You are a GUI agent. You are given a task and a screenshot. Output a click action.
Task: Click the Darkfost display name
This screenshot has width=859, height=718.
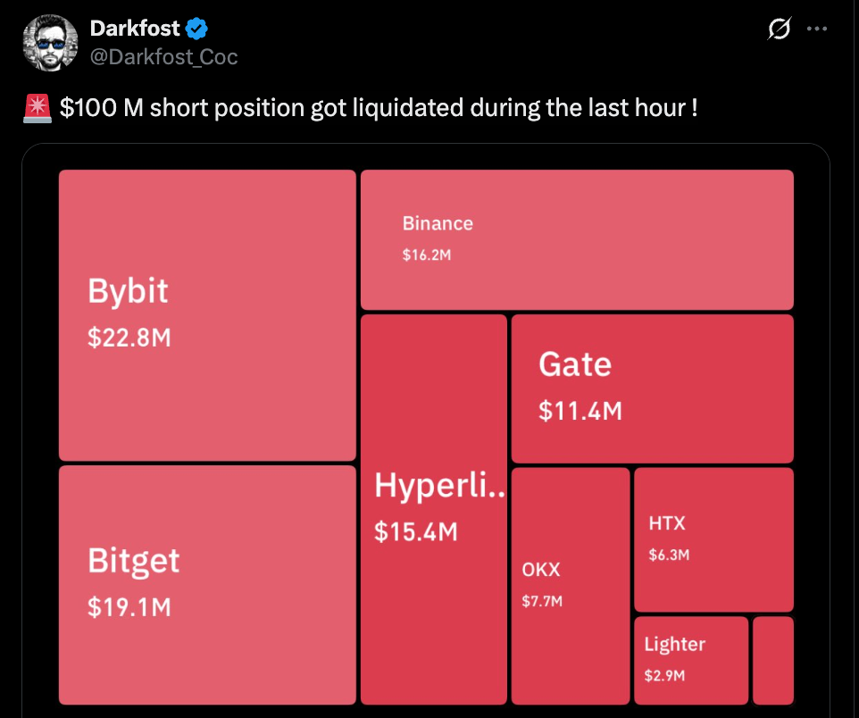(x=135, y=29)
